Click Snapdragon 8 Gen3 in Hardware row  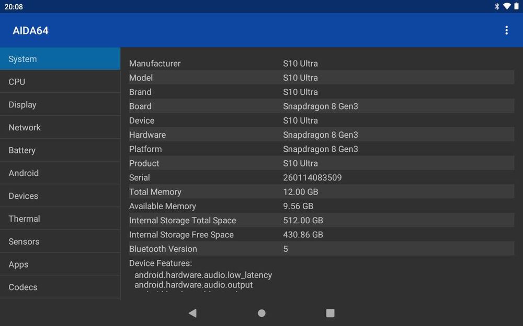click(x=321, y=135)
